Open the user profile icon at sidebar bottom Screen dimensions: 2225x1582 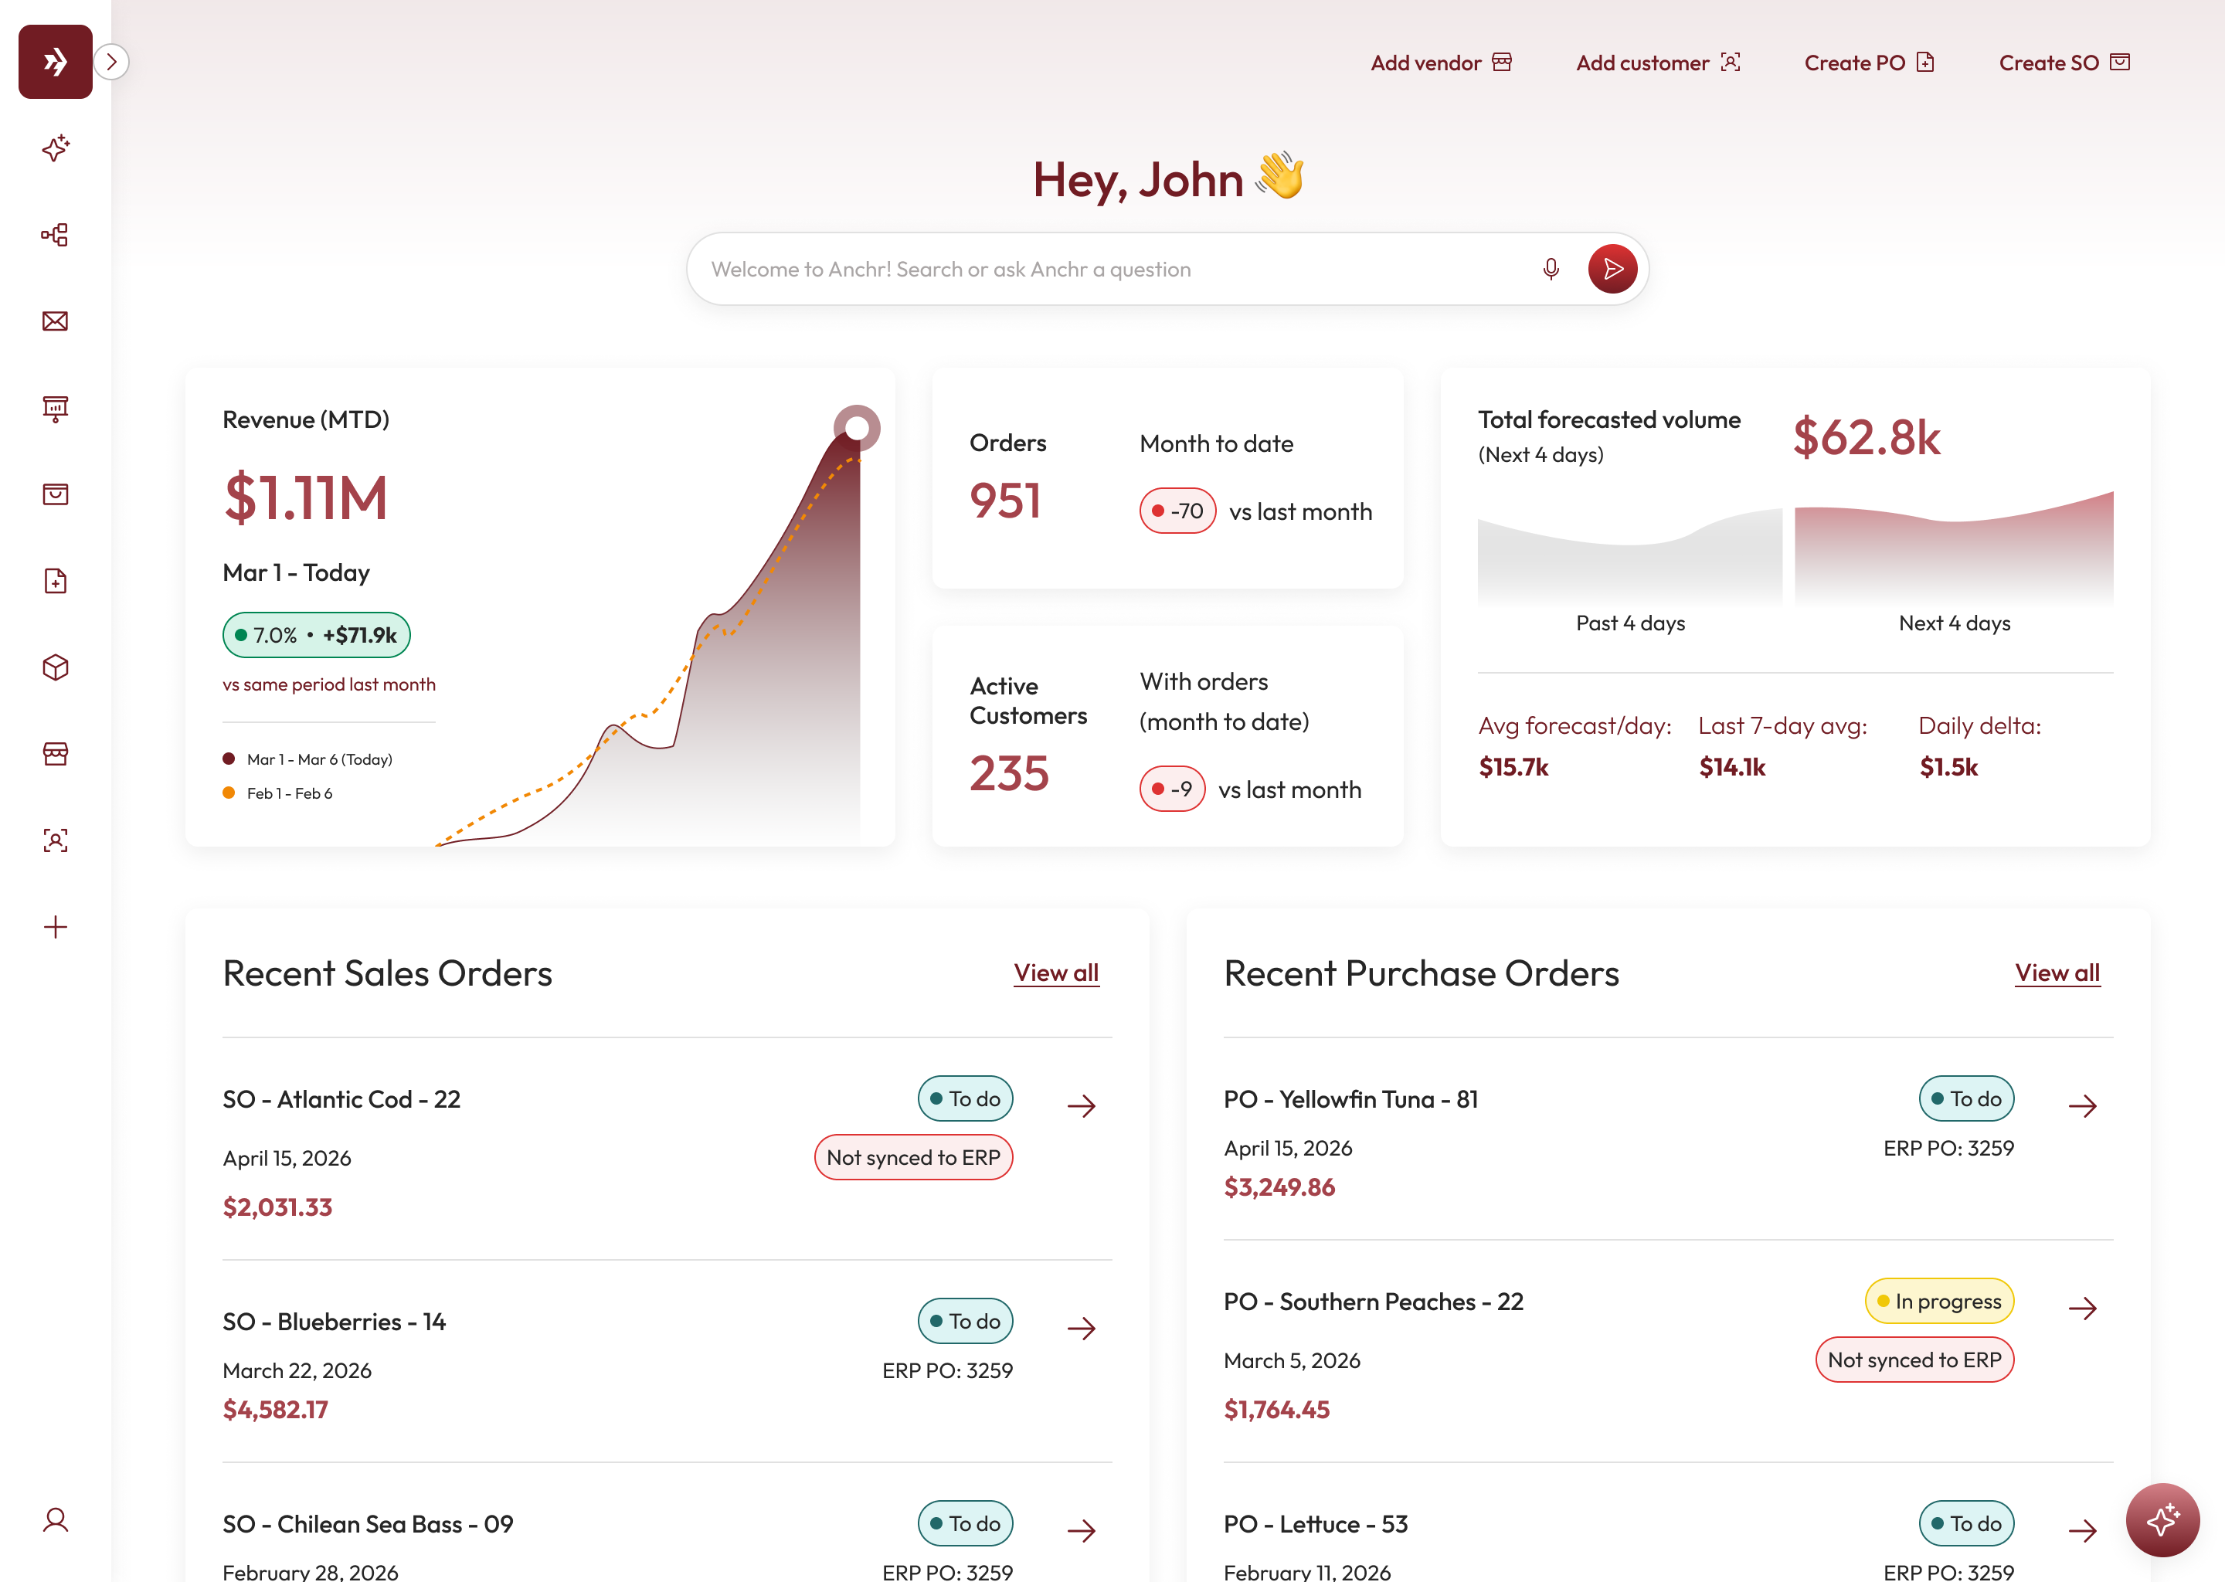(56, 1519)
